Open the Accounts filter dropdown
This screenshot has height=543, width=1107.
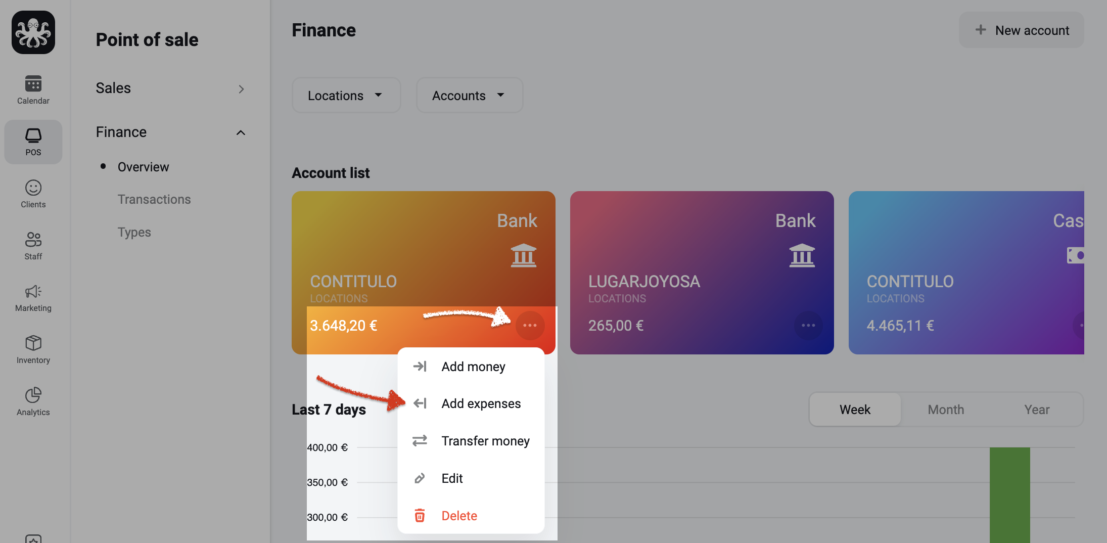pos(469,95)
